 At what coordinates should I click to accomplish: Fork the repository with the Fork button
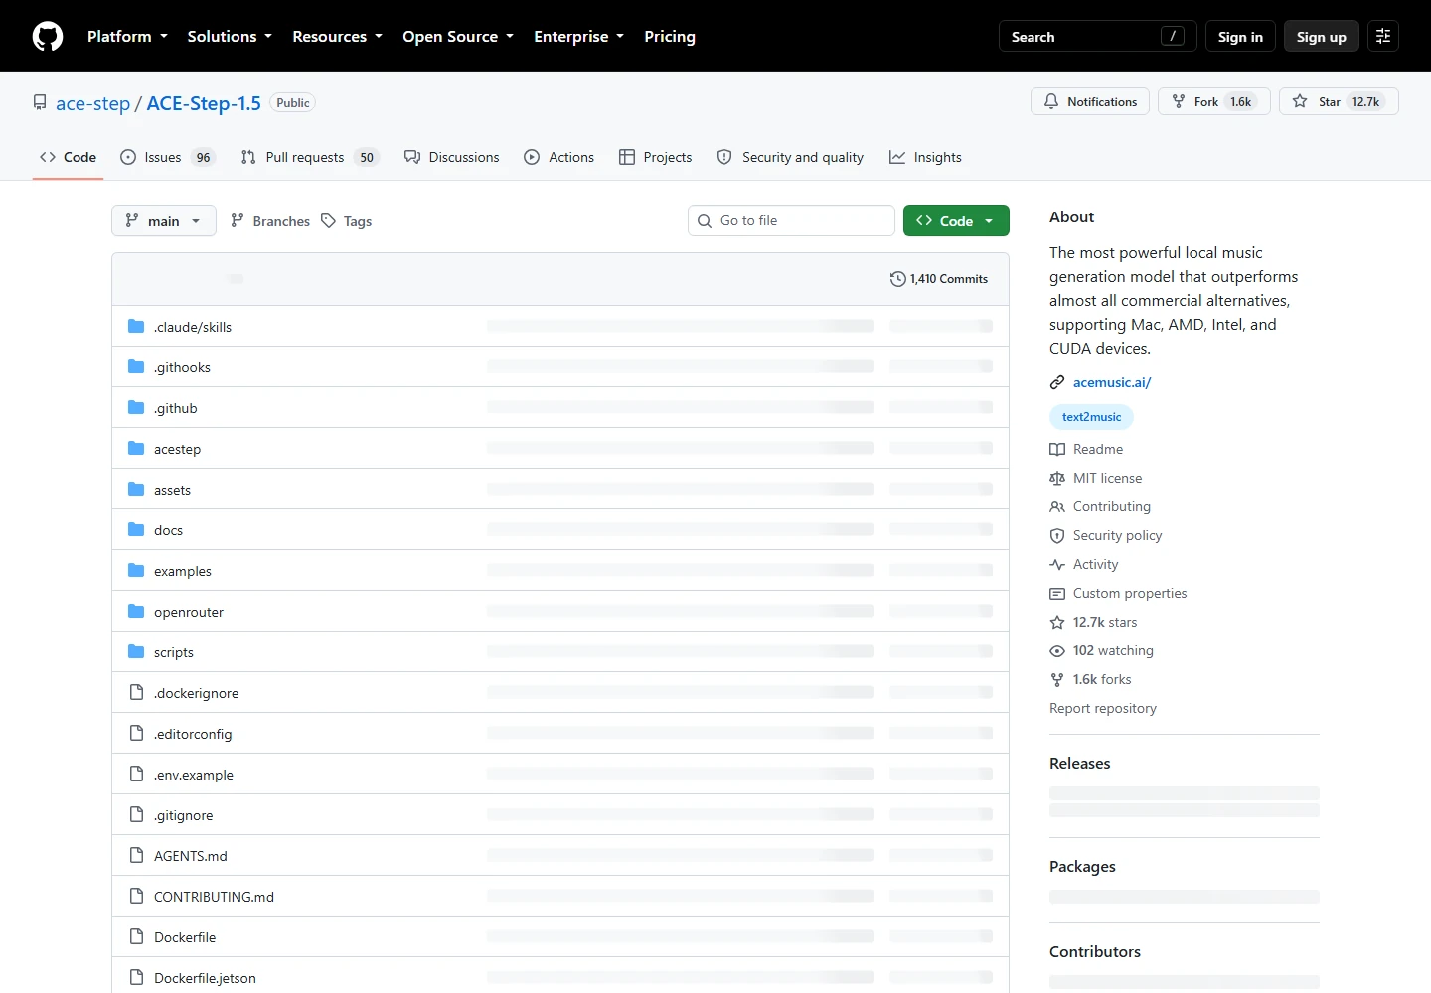[1213, 102]
